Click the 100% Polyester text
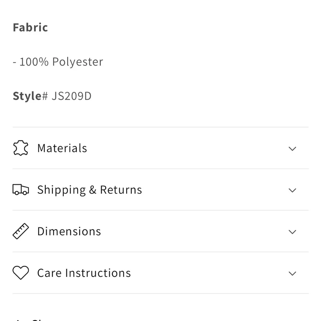Viewport: 321px width, 321px height. 61,62
